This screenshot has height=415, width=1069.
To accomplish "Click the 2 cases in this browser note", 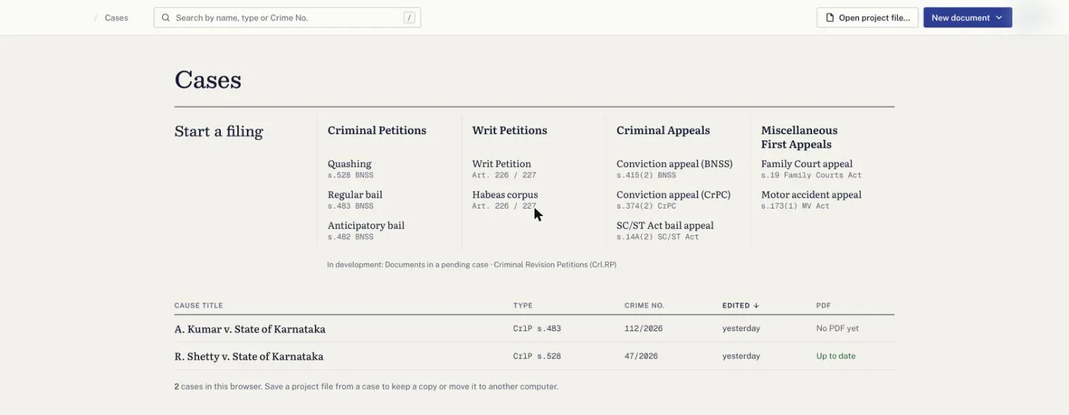I will [x=366, y=386].
